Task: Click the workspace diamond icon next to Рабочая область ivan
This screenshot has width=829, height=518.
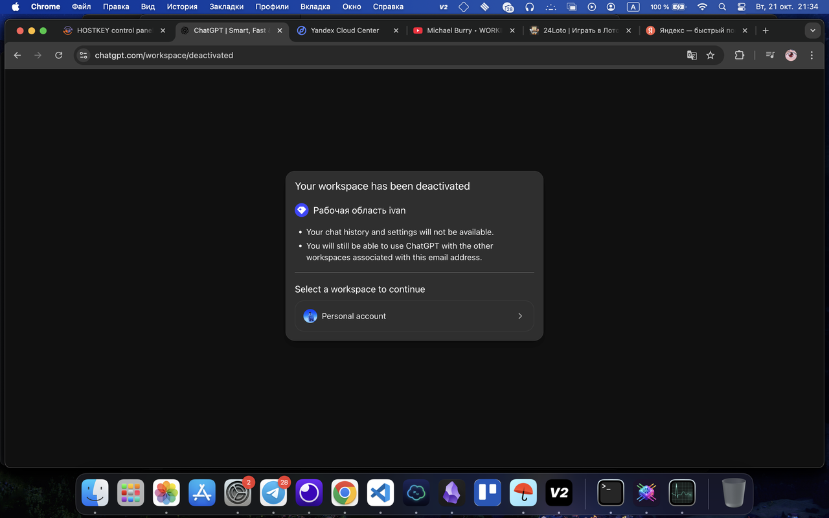Action: (x=301, y=210)
